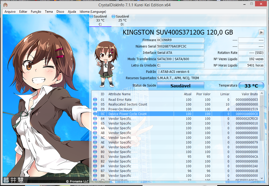Click the Modo Transferência value field
This screenshot has width=269, height=186.
pos(181,59)
